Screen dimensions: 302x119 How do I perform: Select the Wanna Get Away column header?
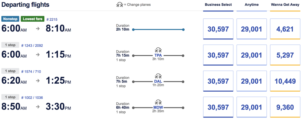pos(285,5)
